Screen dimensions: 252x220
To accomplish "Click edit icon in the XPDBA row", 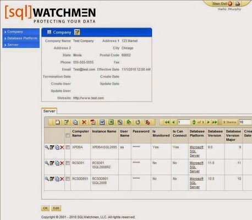I will (52, 147).
